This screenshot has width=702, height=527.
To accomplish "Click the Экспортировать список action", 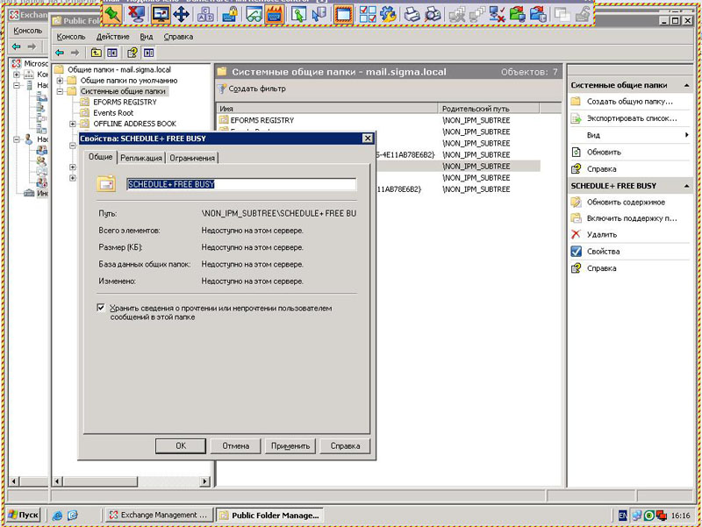I will coord(631,118).
